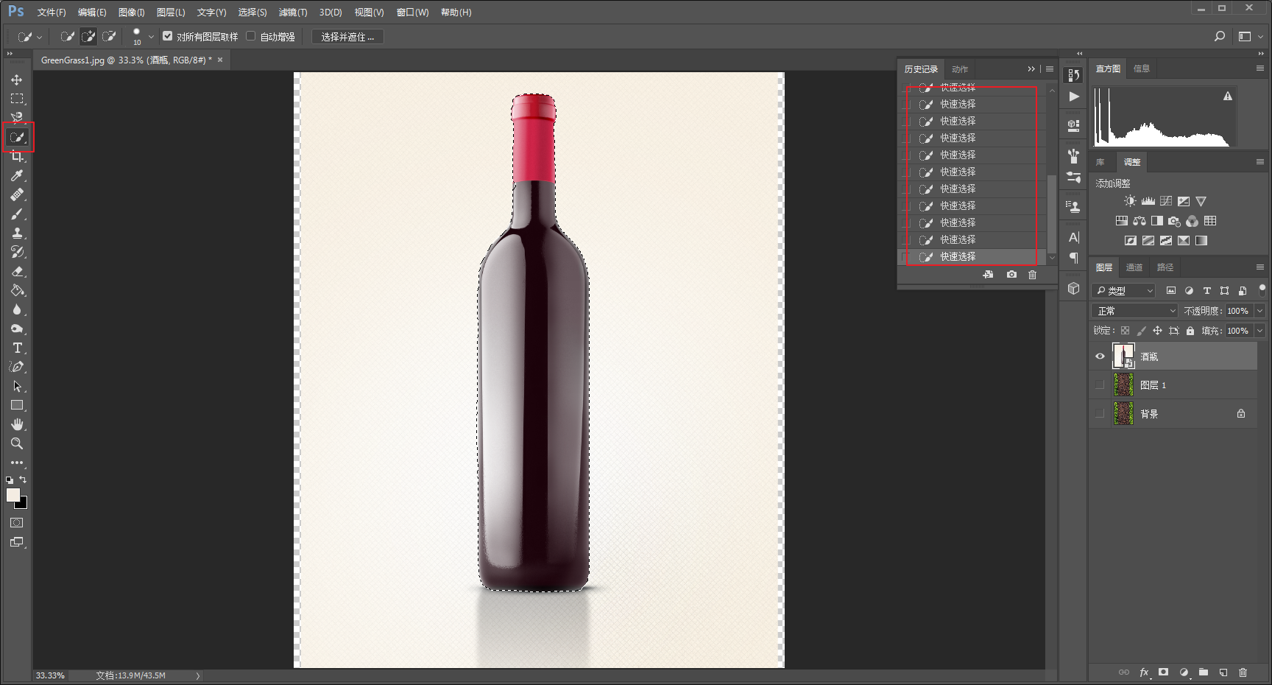Screen dimensions: 1272x685
Task: Open 滤镜(T) menu
Action: 293,13
